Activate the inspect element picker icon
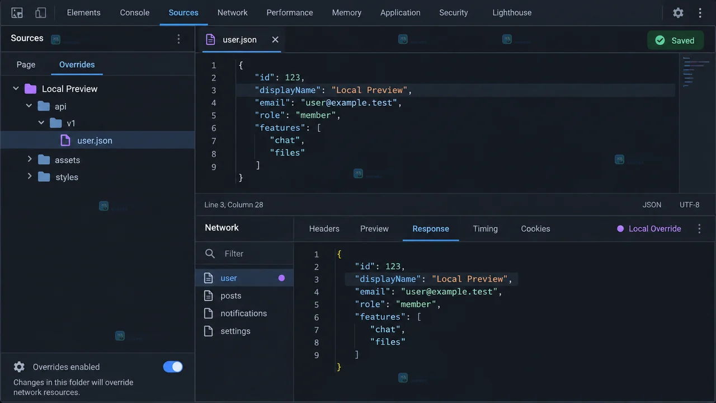The height and width of the screenshot is (403, 716). tap(17, 12)
